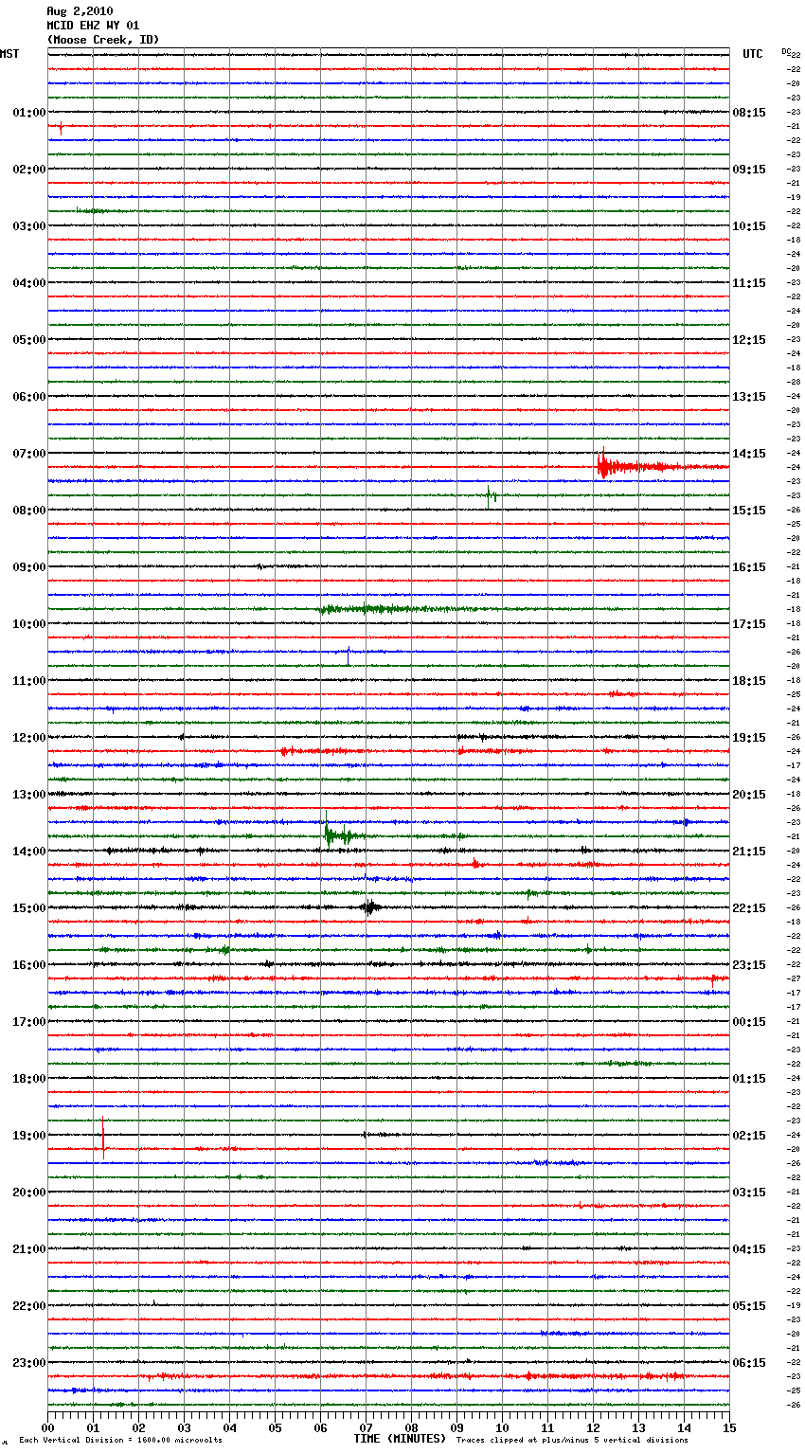Click the 12:00 MST time label
Image resolution: width=805 pixels, height=1453 pixels.
click(29, 738)
